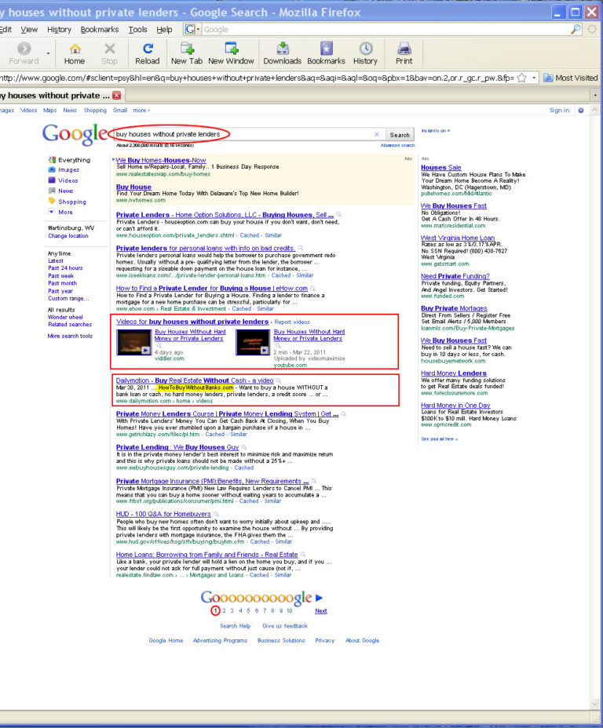Open the Downloads toolbar button

(282, 53)
